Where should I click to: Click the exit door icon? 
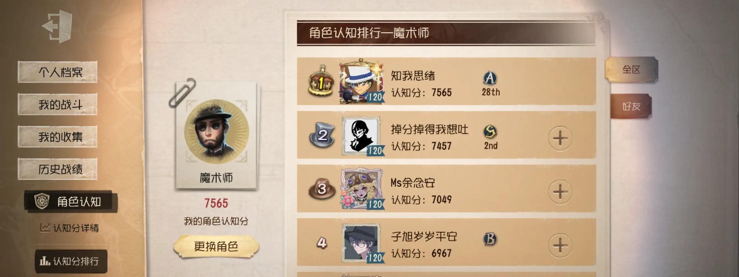57,26
